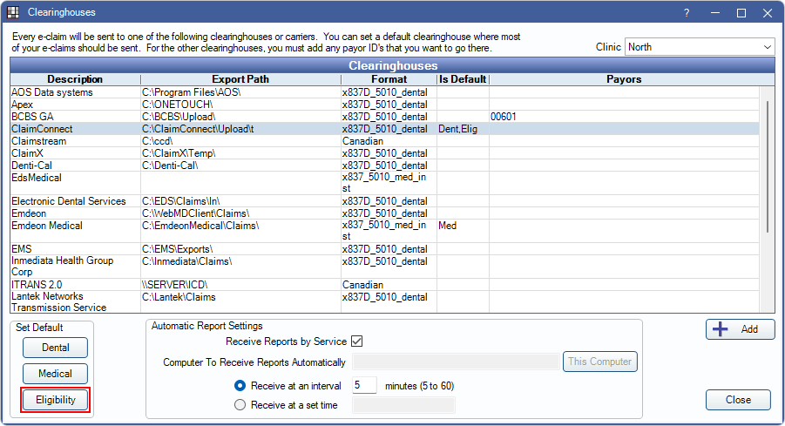Click the Computer To Receive Reports field

[x=456, y=362]
